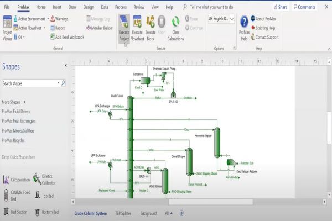The width and height of the screenshot is (332, 221).
Task: Click the Active Environment icon
Action: (15, 19)
